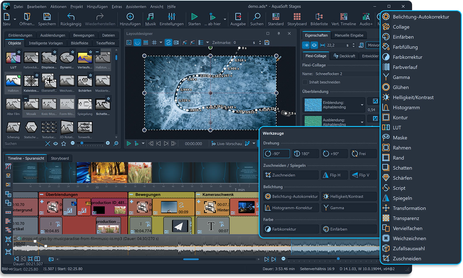The image size is (463, 278).
Task: Select the Kaleidoskop effect object
Action: coord(31,83)
